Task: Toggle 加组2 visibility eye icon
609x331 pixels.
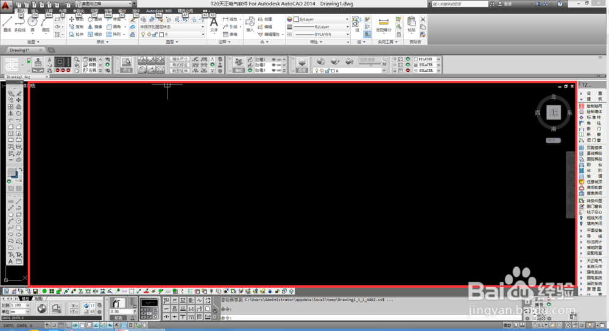Action: pyautogui.click(x=273, y=65)
